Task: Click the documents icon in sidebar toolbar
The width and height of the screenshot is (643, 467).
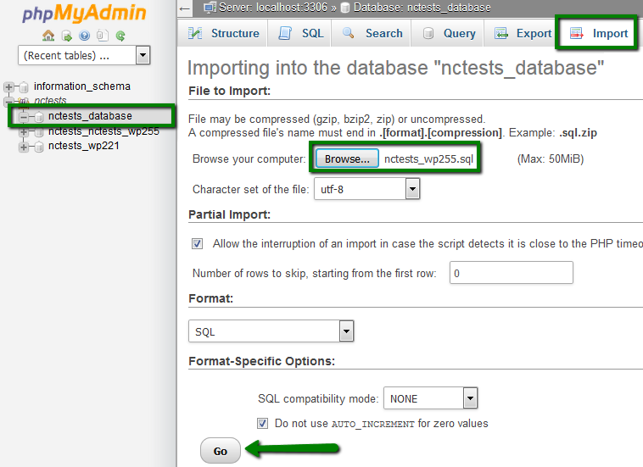Action: (x=102, y=36)
